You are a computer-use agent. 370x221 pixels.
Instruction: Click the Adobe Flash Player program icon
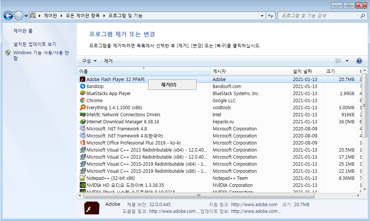pyautogui.click(x=83, y=79)
